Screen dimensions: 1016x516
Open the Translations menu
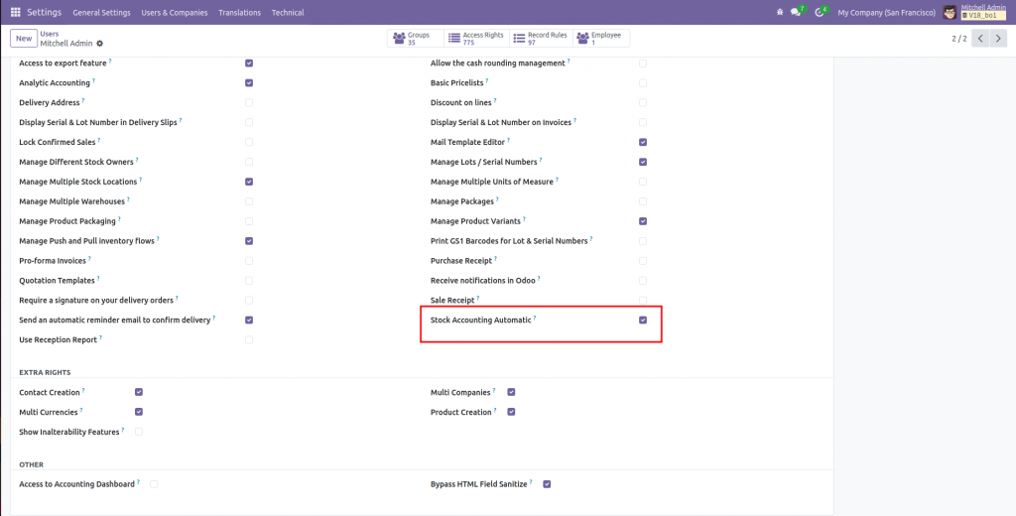tap(240, 13)
